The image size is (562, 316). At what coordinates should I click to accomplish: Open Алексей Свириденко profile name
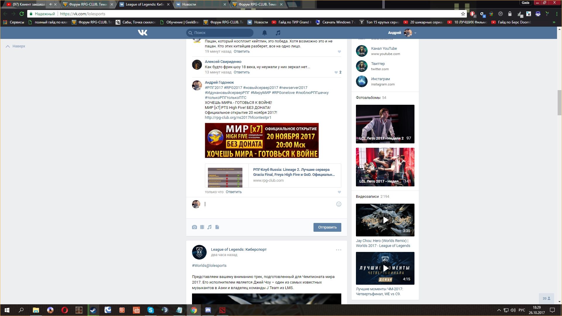223,62
